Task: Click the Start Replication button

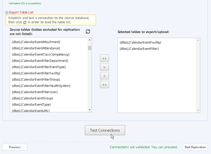Action: click(x=196, y=147)
